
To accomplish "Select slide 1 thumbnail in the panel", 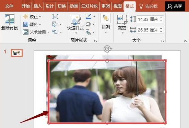I will 17,53.
